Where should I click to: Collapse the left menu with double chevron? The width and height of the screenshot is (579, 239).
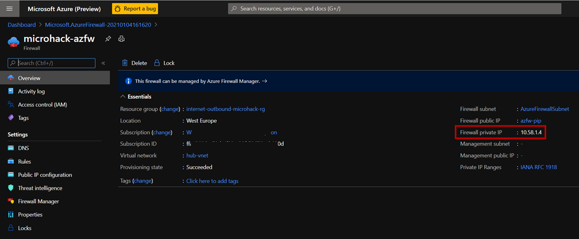coord(103,63)
